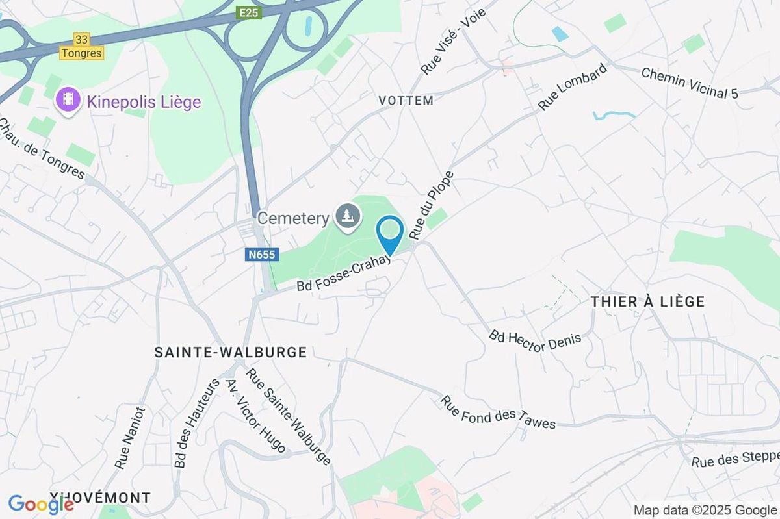Click the Kinepolis Liège label

pos(140,102)
